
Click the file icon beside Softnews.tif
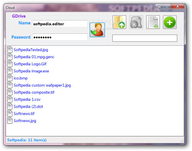[x=10, y=113]
